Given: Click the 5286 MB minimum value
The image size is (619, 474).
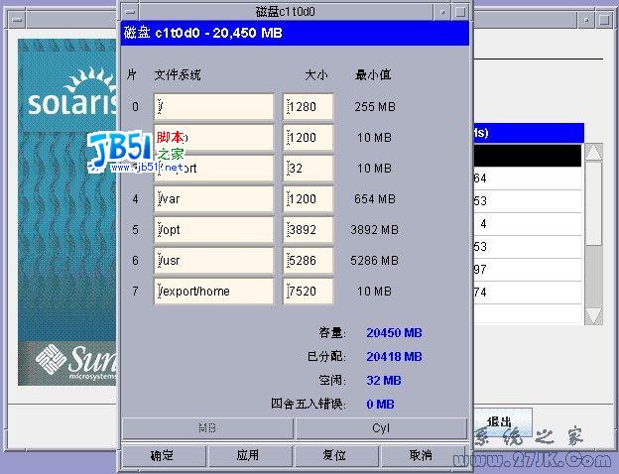Looking at the screenshot, I should pos(374,261).
